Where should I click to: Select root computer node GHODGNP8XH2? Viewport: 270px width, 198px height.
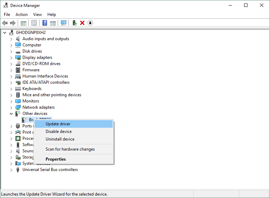(x=30, y=32)
